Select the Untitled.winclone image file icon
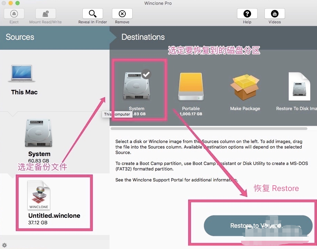The image size is (317, 249). [39, 195]
